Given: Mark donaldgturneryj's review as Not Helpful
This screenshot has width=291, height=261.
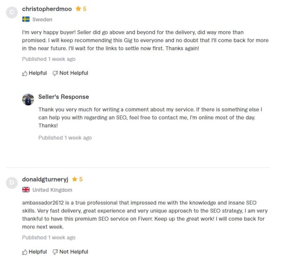Looking at the screenshot, I should (70, 252).
